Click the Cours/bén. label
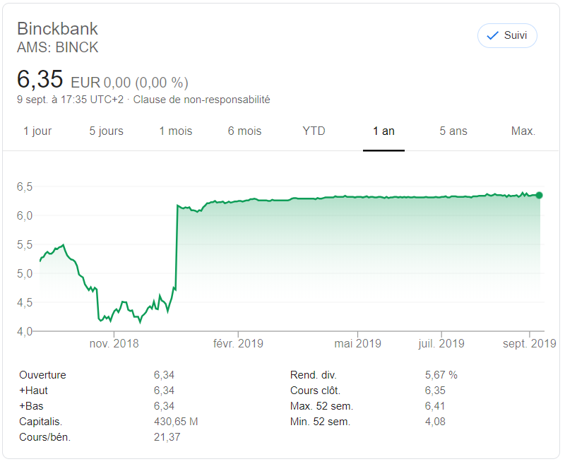565x464 pixels. [x=44, y=437]
